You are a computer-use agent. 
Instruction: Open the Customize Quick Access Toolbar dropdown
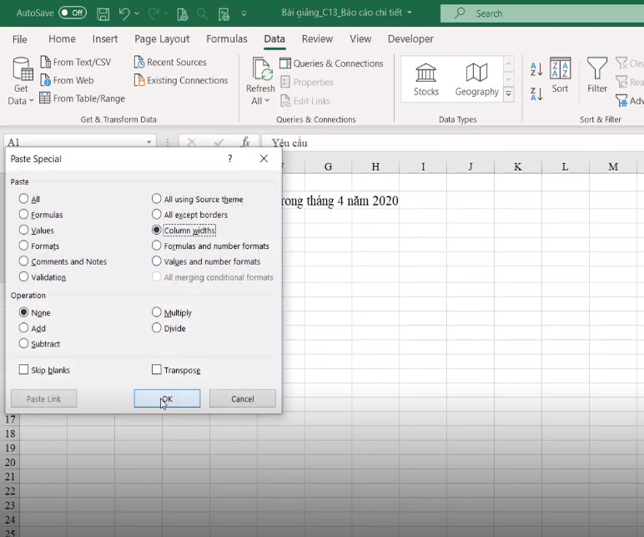244,13
